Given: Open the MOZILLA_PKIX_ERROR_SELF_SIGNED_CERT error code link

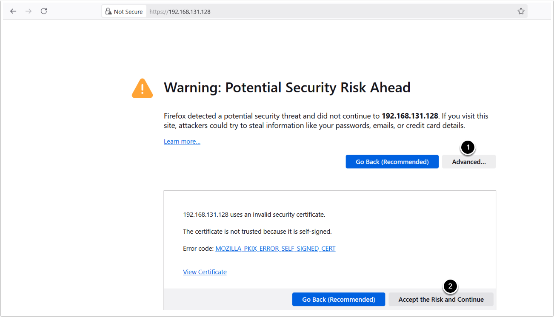Looking at the screenshot, I should pyautogui.click(x=275, y=249).
